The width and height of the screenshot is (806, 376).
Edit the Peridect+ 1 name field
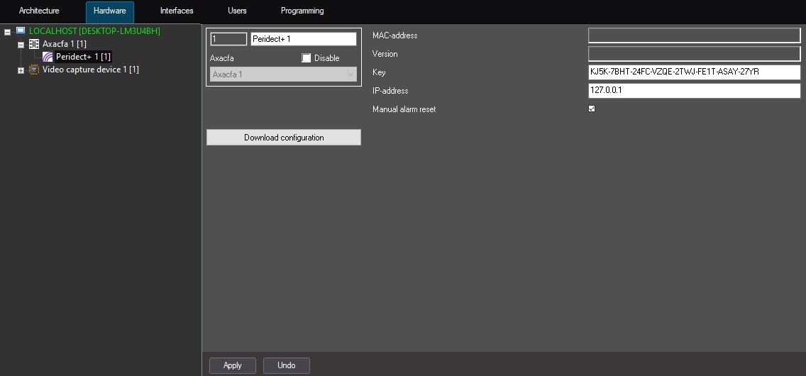pyautogui.click(x=303, y=39)
